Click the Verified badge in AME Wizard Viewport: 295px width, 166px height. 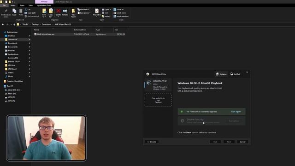click(x=235, y=74)
